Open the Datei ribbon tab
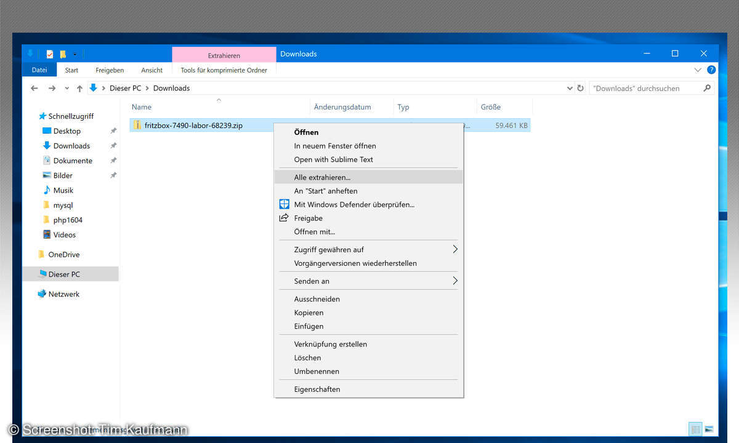This screenshot has width=739, height=443. [x=39, y=70]
